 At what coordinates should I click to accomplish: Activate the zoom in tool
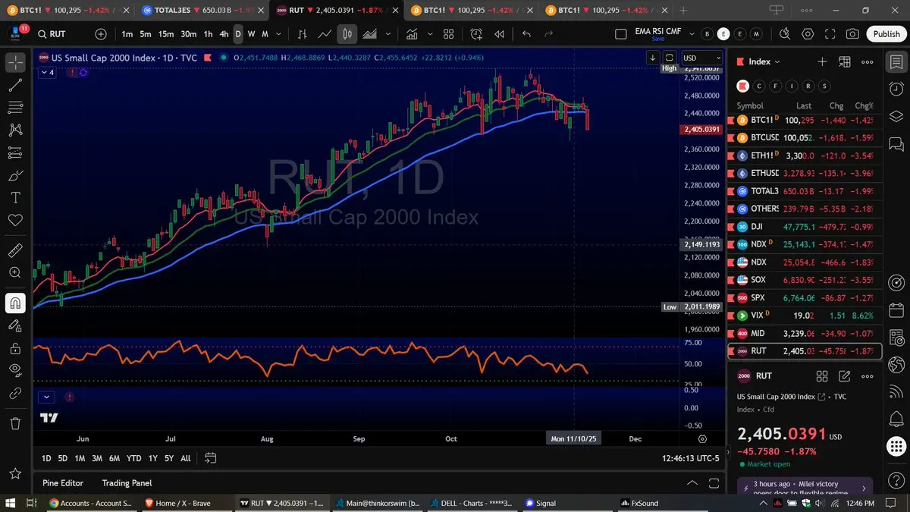pos(15,272)
